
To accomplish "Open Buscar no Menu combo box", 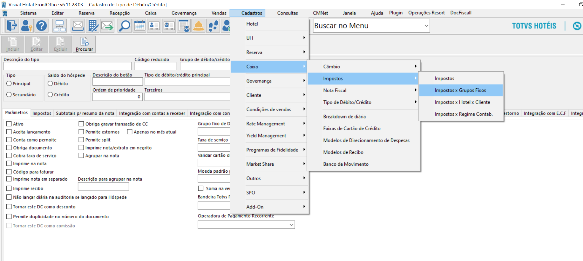I will click(371, 26).
